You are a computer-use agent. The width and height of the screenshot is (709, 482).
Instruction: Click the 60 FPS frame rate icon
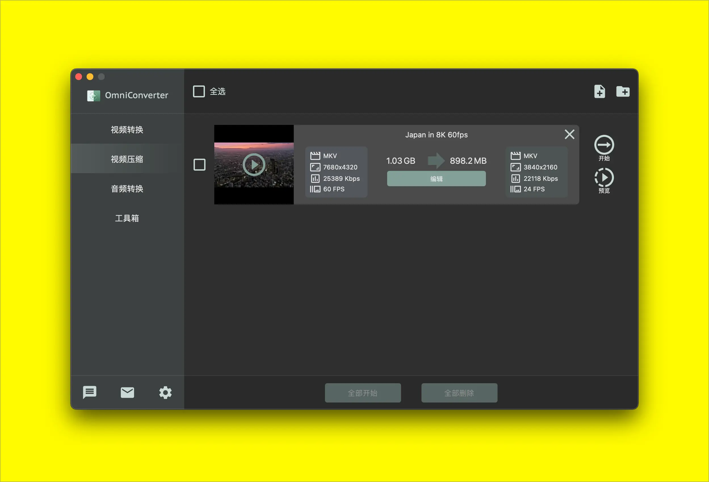[x=315, y=189]
